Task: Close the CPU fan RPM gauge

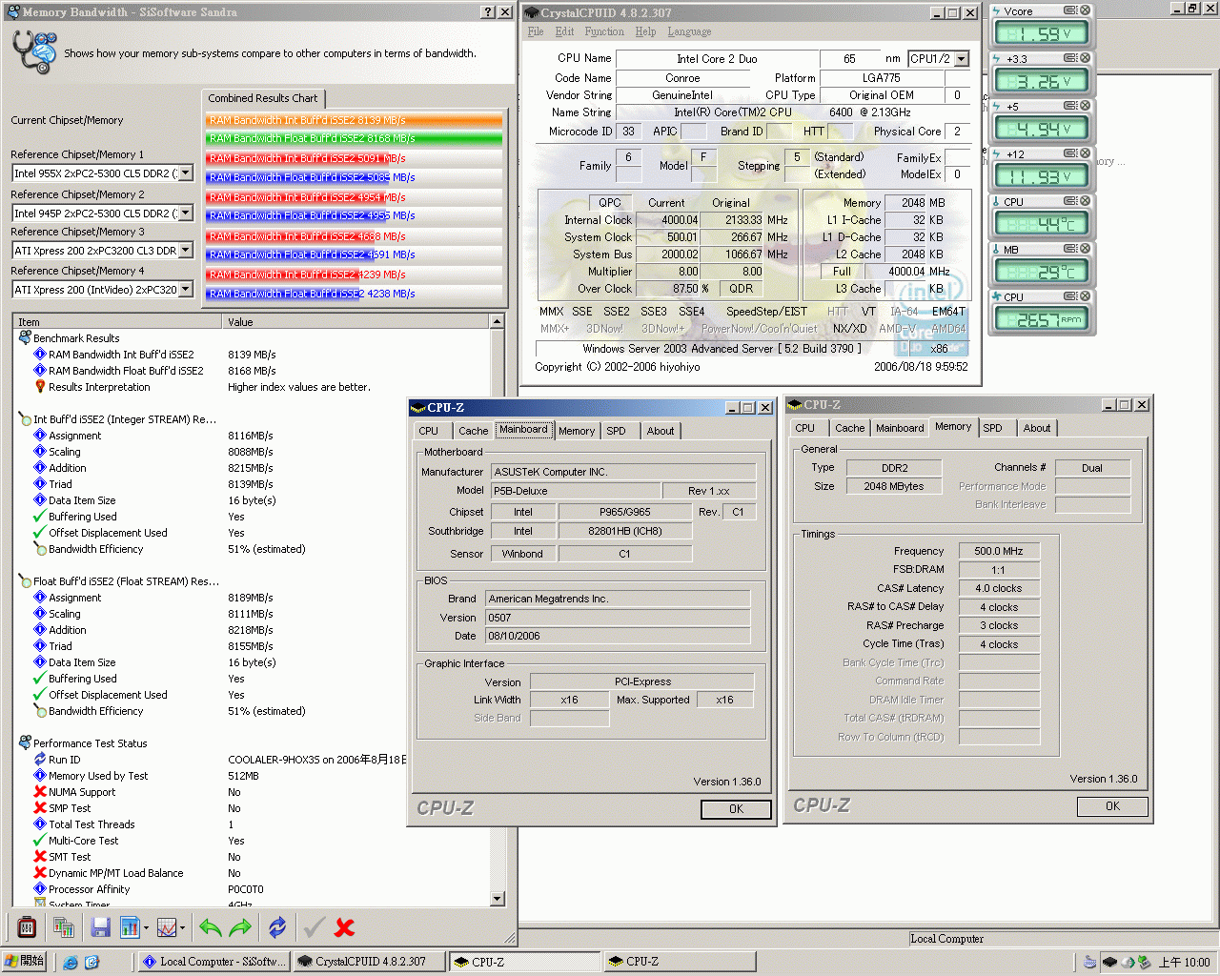Action: (x=1085, y=296)
